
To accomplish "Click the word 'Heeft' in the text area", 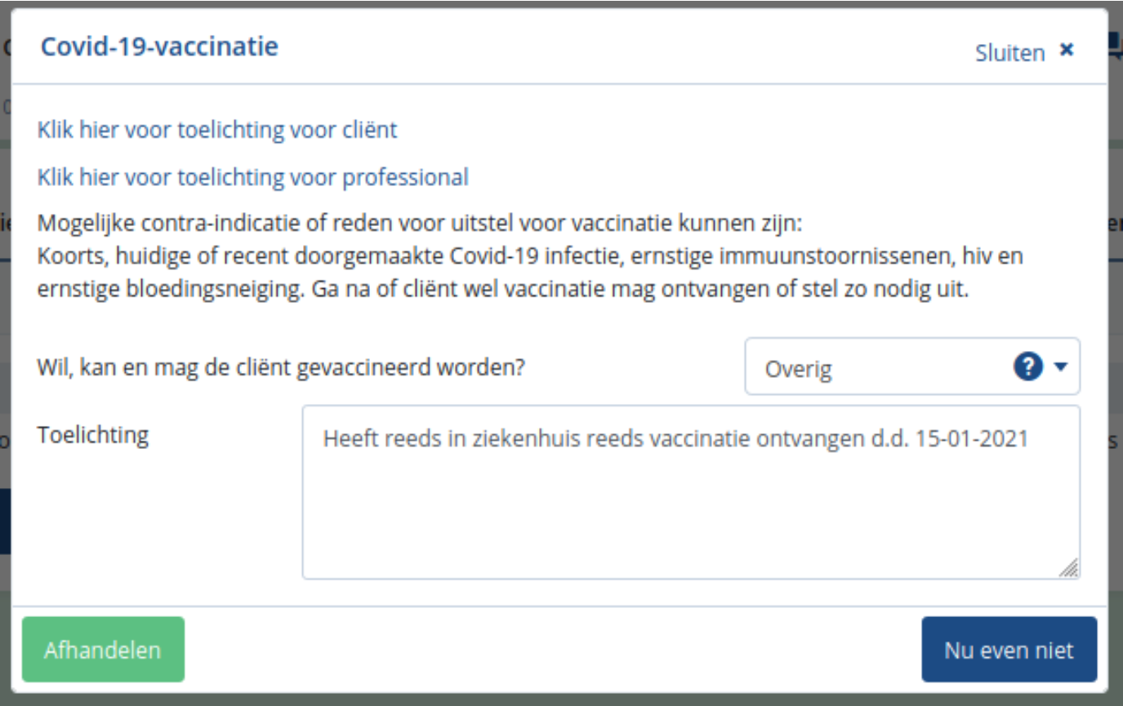I will click(348, 438).
